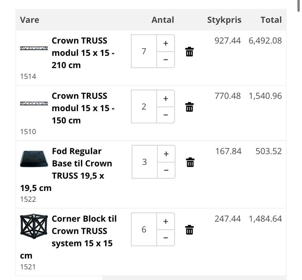Viewport: 302px width, 280px height.
Task: Decrease quantity of Fod Regular Base
Action: 166,170
